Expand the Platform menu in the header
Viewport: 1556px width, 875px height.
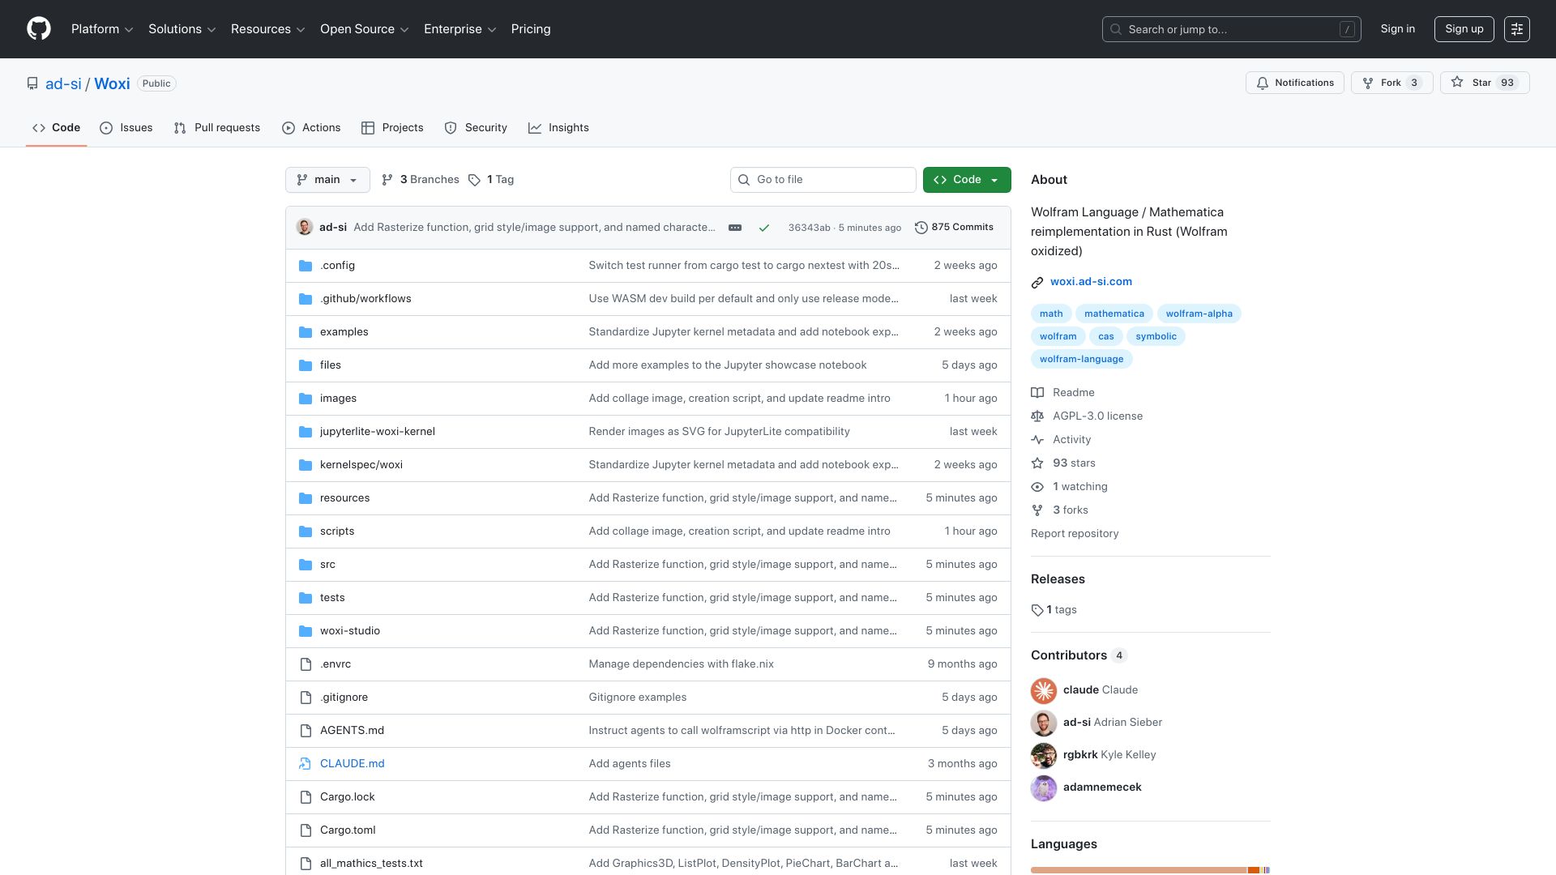click(x=102, y=29)
